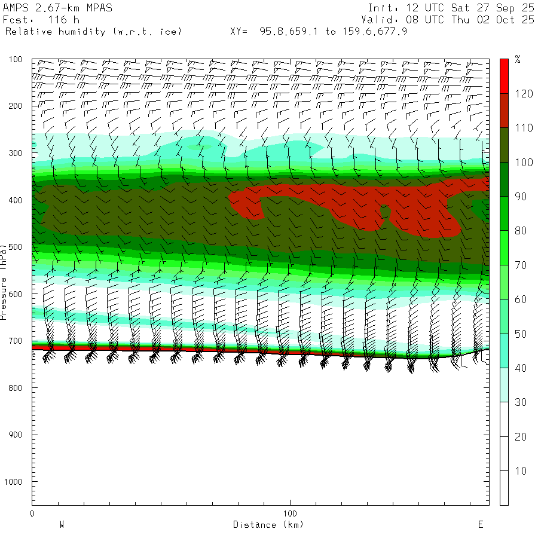Image resolution: width=538 pixels, height=538 pixels.
Task: Click the 400 pressure axis label
Action: pyautogui.click(x=16, y=200)
